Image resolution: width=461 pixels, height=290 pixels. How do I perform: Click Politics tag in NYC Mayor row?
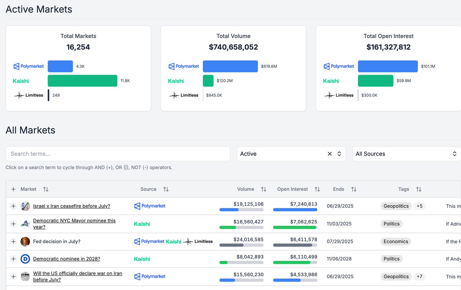[x=391, y=224]
